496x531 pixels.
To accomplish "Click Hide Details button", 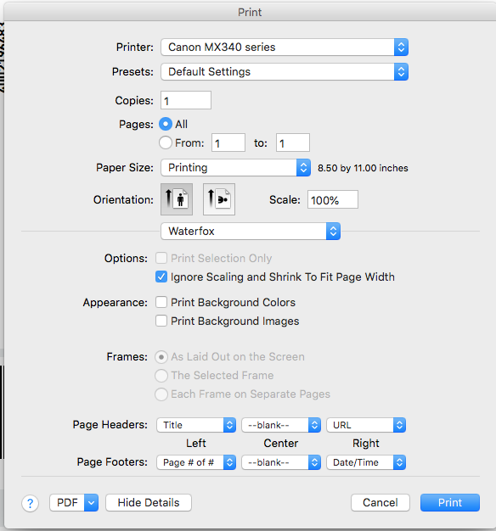I will (x=149, y=502).
